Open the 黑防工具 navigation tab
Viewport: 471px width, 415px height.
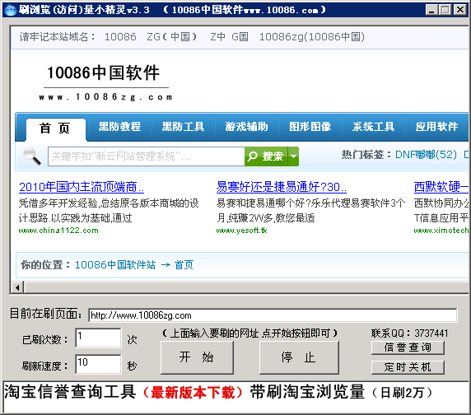coord(184,127)
